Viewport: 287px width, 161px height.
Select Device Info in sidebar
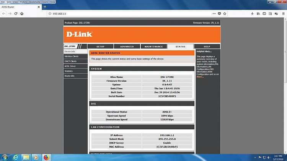(x=75, y=52)
